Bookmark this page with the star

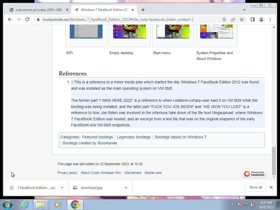242,19
